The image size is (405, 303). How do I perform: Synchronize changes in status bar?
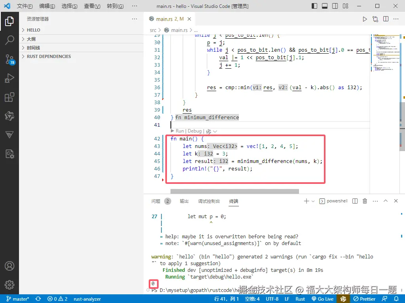pos(38,299)
